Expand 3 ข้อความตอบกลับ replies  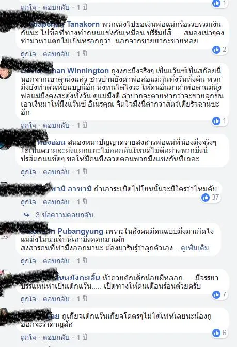click(x=64, y=215)
